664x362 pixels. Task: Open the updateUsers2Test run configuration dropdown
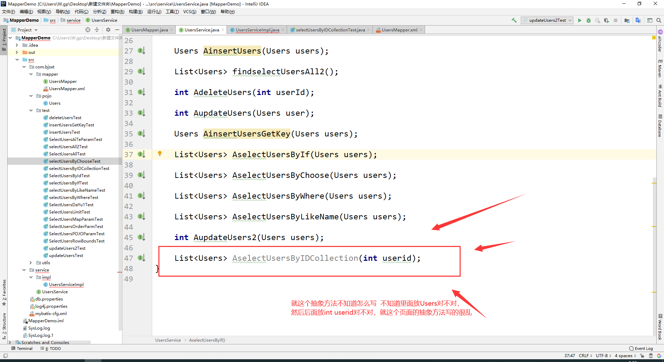tap(547, 20)
